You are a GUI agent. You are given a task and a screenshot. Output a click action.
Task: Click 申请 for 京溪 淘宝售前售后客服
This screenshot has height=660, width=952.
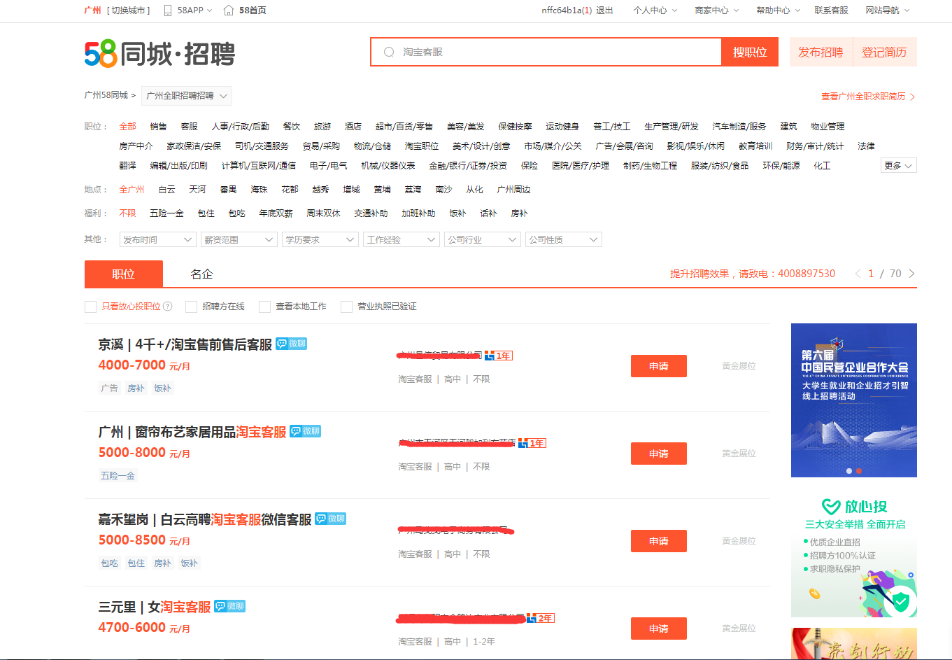(x=659, y=366)
